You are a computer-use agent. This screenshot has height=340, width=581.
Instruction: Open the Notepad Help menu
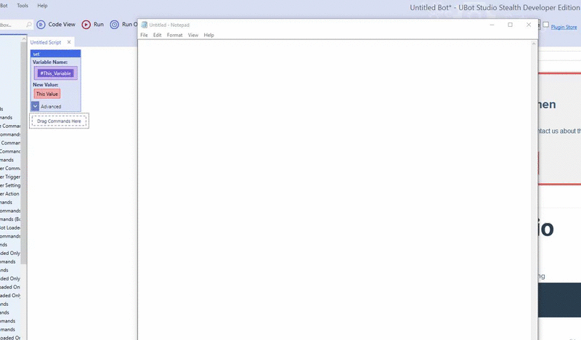208,35
